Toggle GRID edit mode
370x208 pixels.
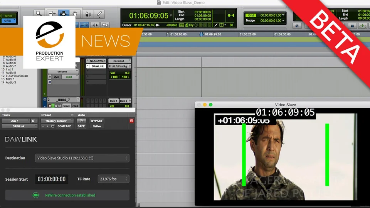9,21
